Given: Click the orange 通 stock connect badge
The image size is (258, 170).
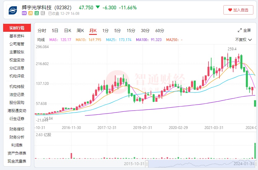Looking at the screenshot, I should (x=30, y=13).
